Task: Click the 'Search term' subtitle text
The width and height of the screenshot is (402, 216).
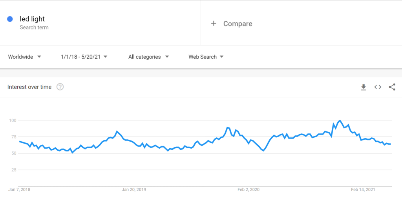Action: tap(34, 28)
